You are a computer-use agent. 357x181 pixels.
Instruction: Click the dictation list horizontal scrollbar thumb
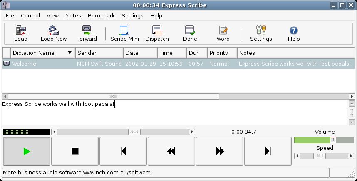(x=114, y=96)
